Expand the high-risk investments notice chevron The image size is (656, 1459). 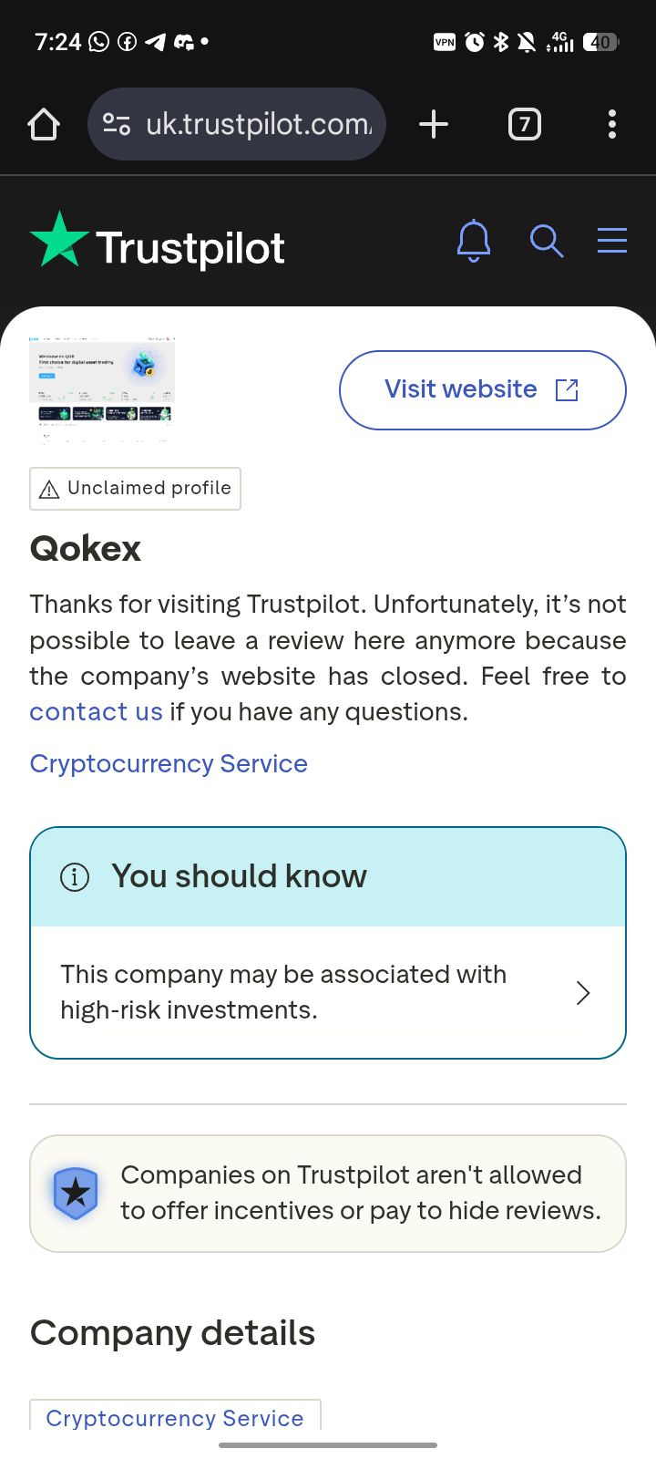583,992
